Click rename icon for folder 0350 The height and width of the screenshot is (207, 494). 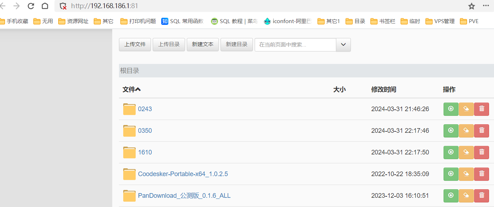[x=466, y=131]
